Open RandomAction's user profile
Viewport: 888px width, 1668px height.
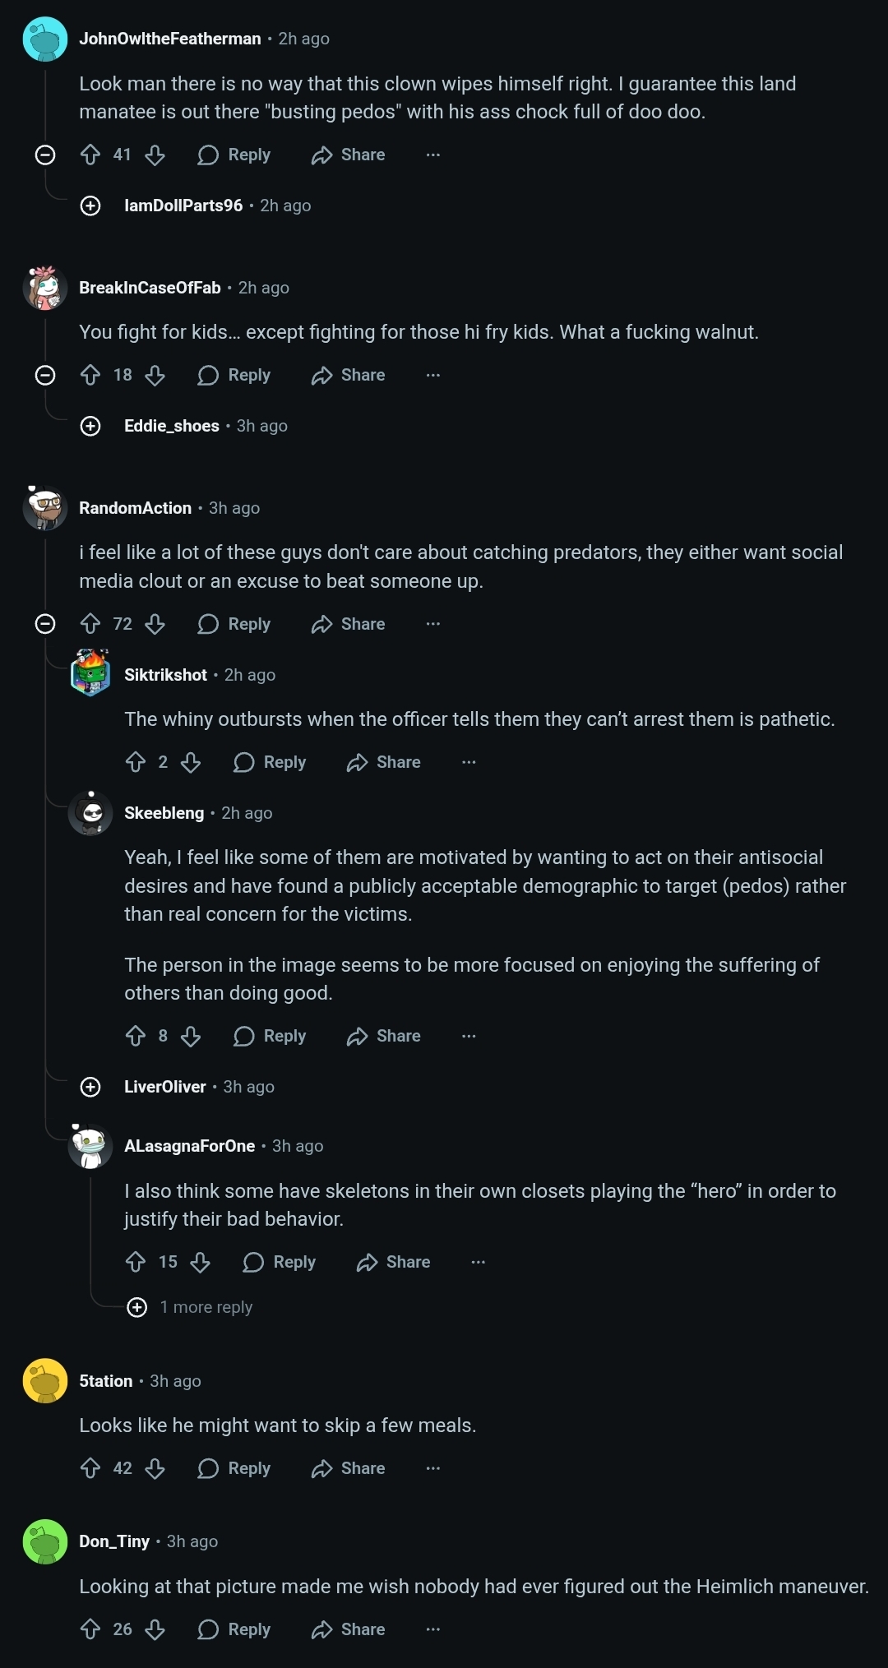(135, 508)
